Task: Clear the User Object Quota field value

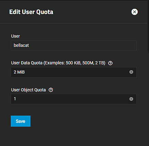Action: pos(131,99)
